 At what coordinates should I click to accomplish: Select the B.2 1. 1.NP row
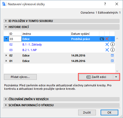tap(59, 50)
